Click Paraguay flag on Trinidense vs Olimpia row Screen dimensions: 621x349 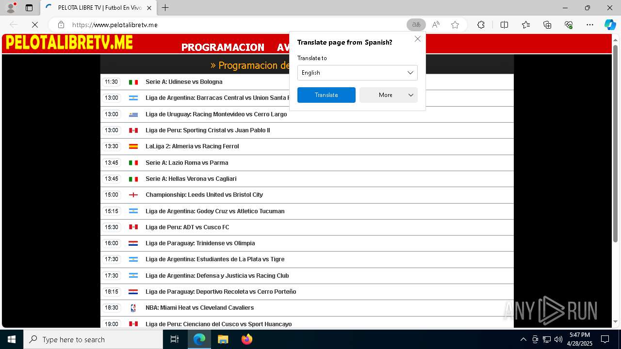[x=133, y=243]
